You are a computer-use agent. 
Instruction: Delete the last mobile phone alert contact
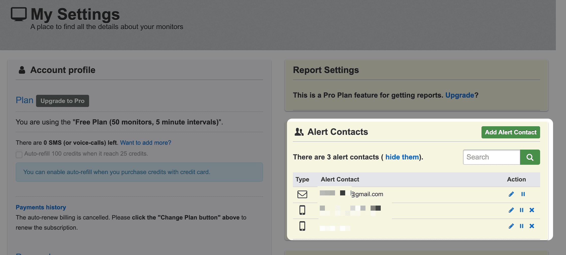point(532,226)
